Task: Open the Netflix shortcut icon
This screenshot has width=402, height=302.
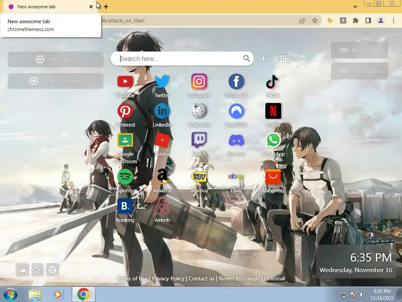Action: pyautogui.click(x=273, y=111)
